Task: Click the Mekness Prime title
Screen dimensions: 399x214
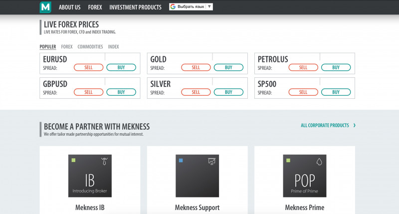Action: tap(305, 208)
